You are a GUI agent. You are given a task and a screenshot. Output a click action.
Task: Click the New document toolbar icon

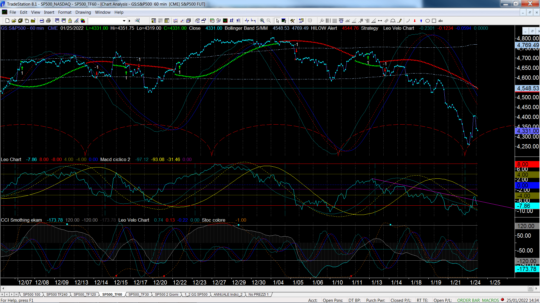[7, 21]
